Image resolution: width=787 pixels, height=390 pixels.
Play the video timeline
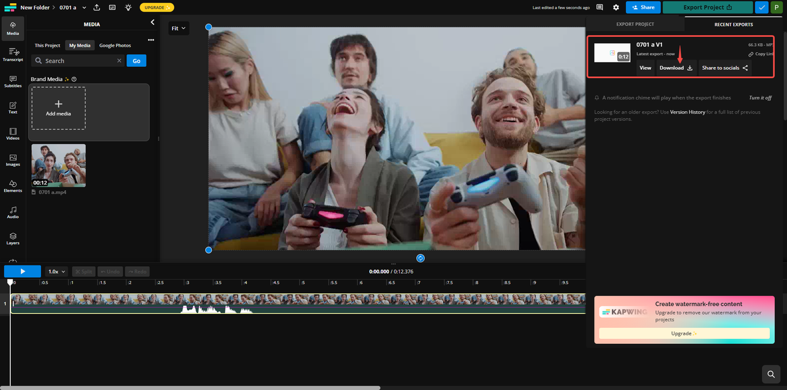pos(22,271)
